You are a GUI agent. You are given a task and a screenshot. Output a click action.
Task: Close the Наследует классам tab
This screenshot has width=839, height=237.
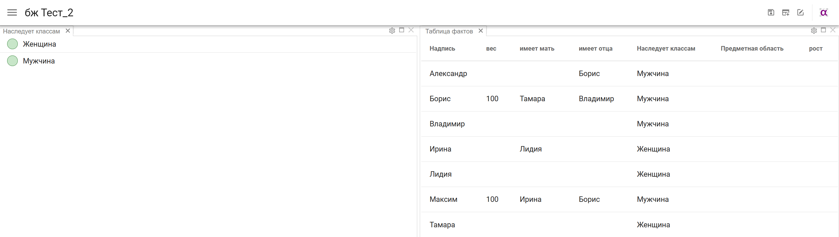68,31
